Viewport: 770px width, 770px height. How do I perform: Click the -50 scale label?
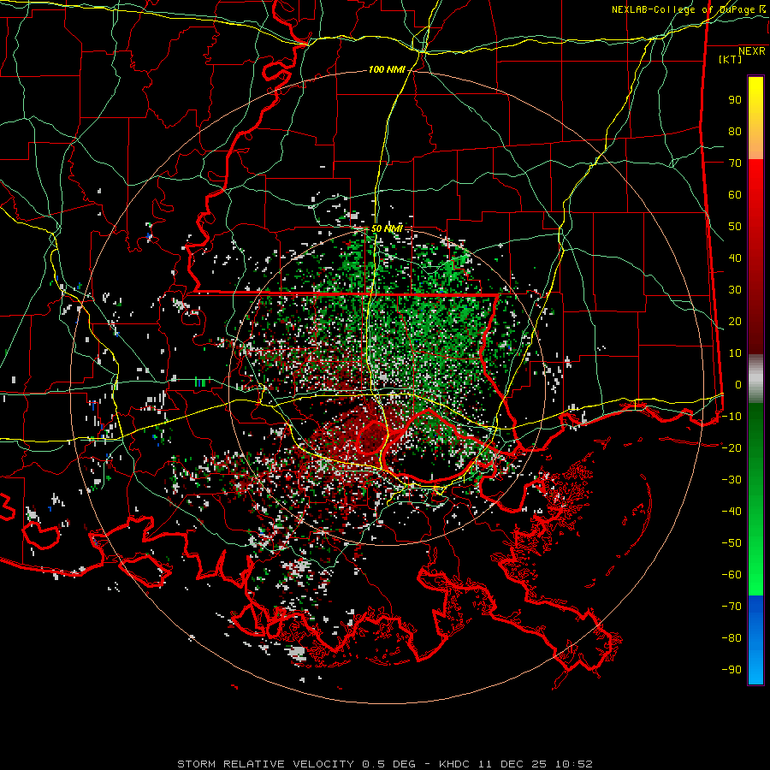click(x=731, y=542)
